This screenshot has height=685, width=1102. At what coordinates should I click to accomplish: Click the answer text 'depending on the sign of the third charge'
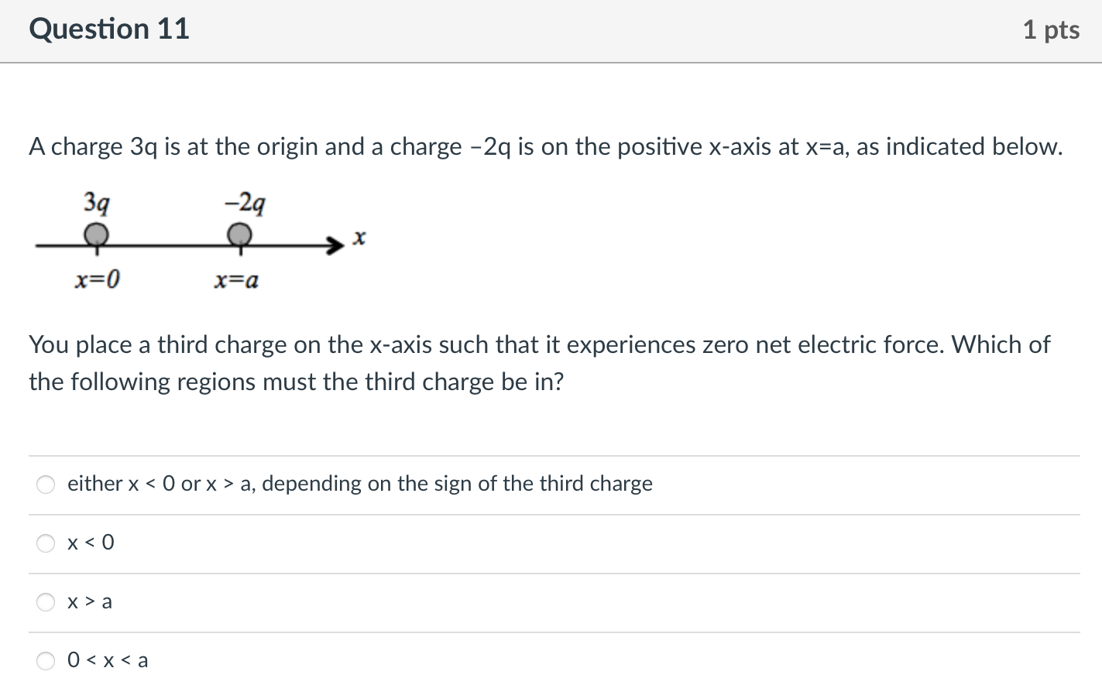pyautogui.click(x=457, y=484)
